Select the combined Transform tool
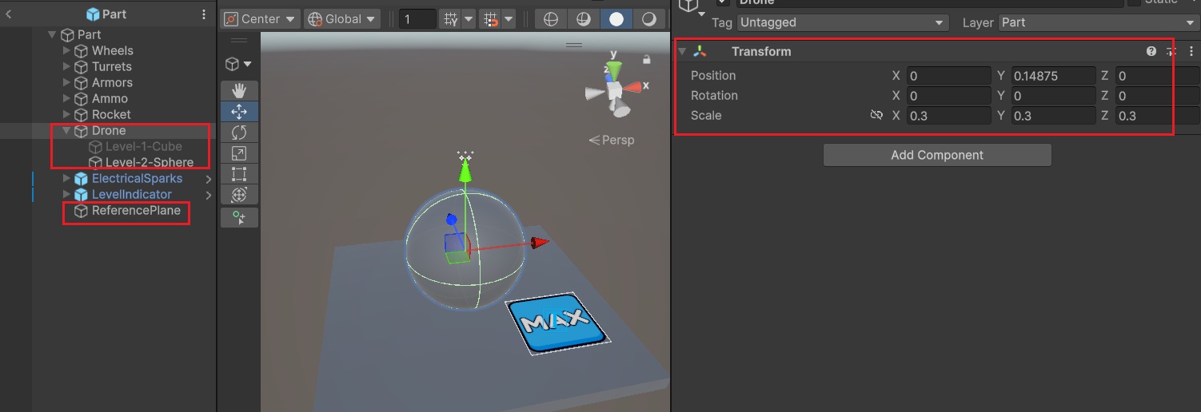Screen dimensions: 1201x412 (239, 195)
